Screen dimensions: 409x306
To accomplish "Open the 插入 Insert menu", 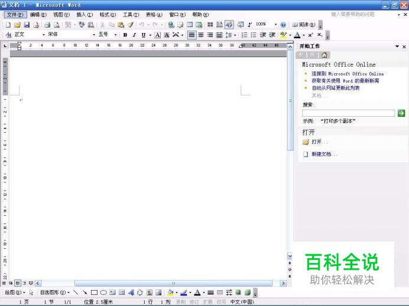I will click(x=85, y=15).
